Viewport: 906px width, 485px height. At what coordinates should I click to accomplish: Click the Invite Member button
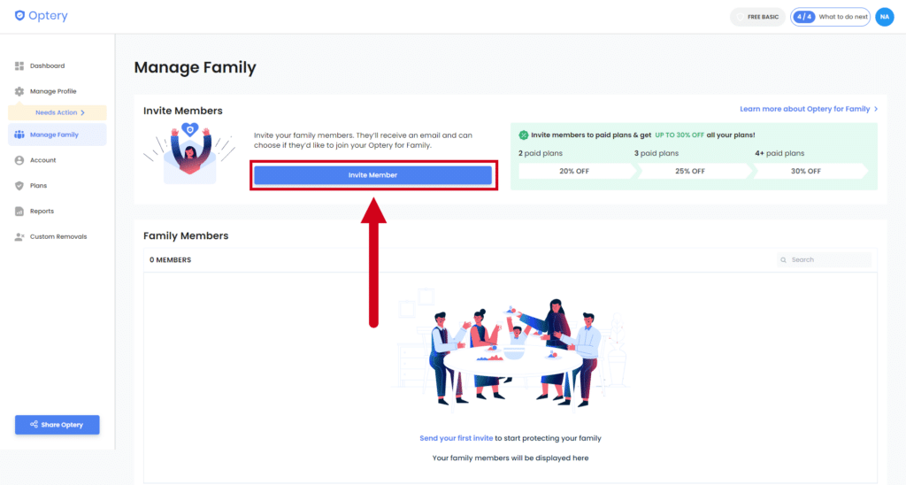pos(372,175)
